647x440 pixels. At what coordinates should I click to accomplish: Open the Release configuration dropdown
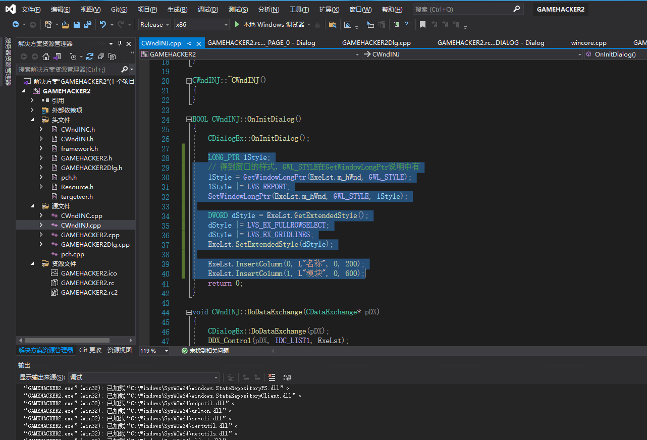pos(154,24)
